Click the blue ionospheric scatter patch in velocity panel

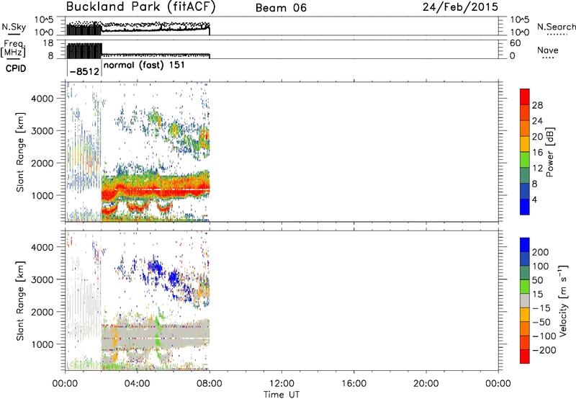[156, 267]
